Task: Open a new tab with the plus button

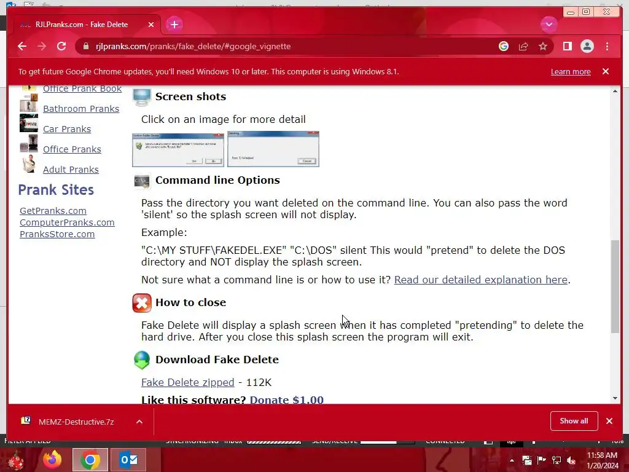Action: 174,25
